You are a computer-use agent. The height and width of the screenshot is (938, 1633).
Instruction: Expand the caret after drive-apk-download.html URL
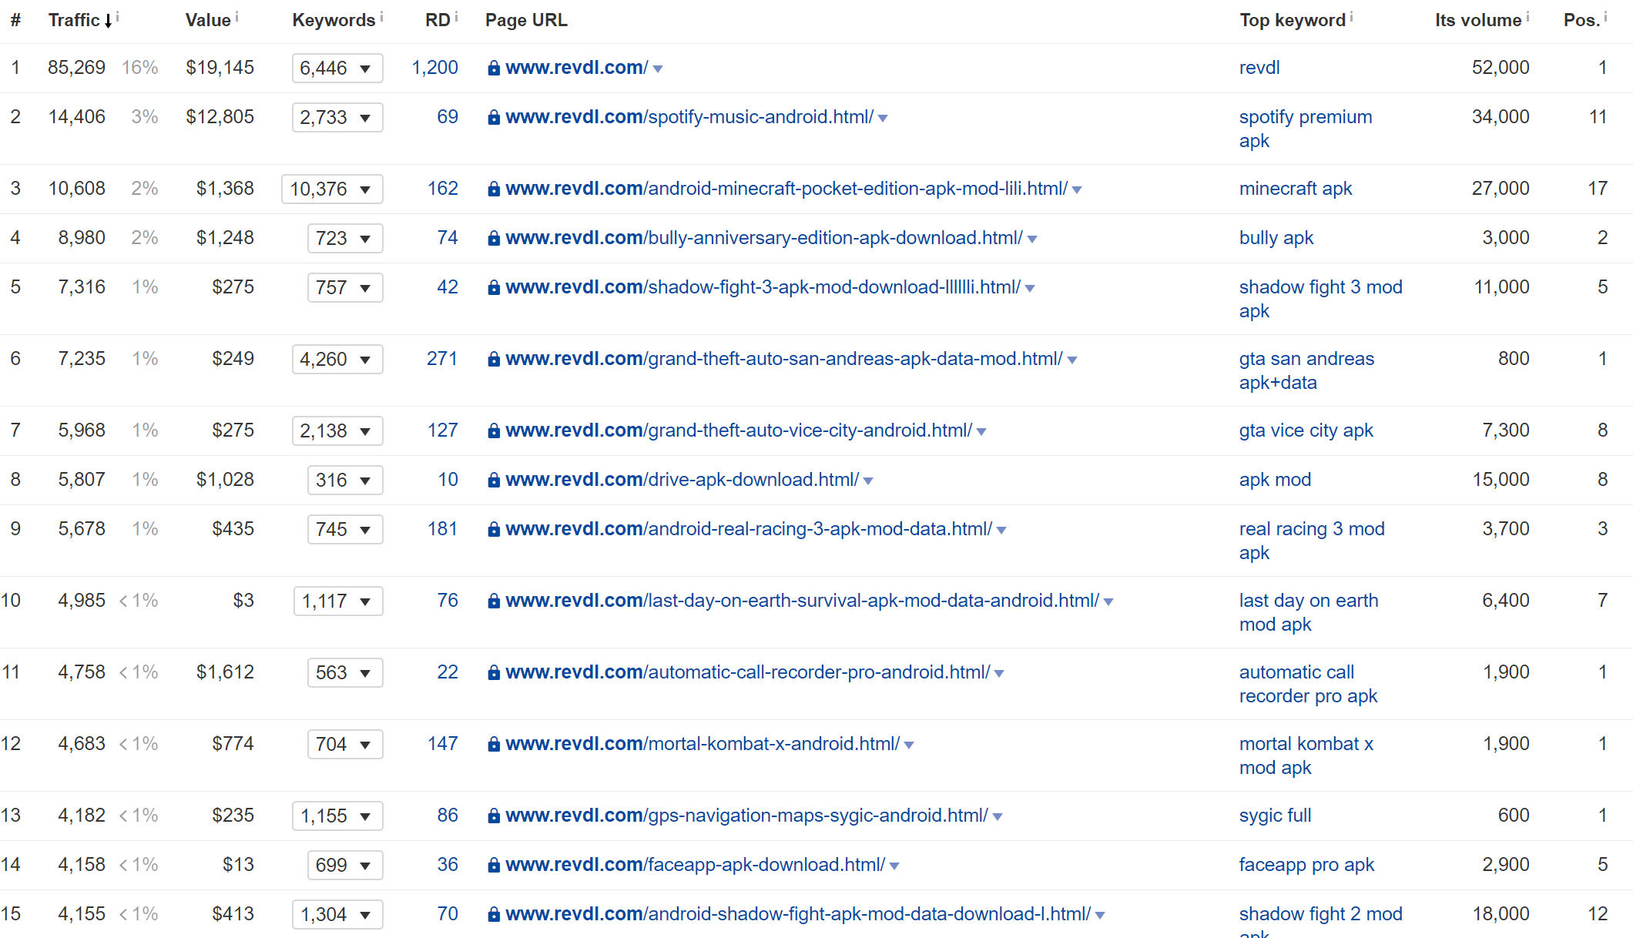(x=868, y=481)
